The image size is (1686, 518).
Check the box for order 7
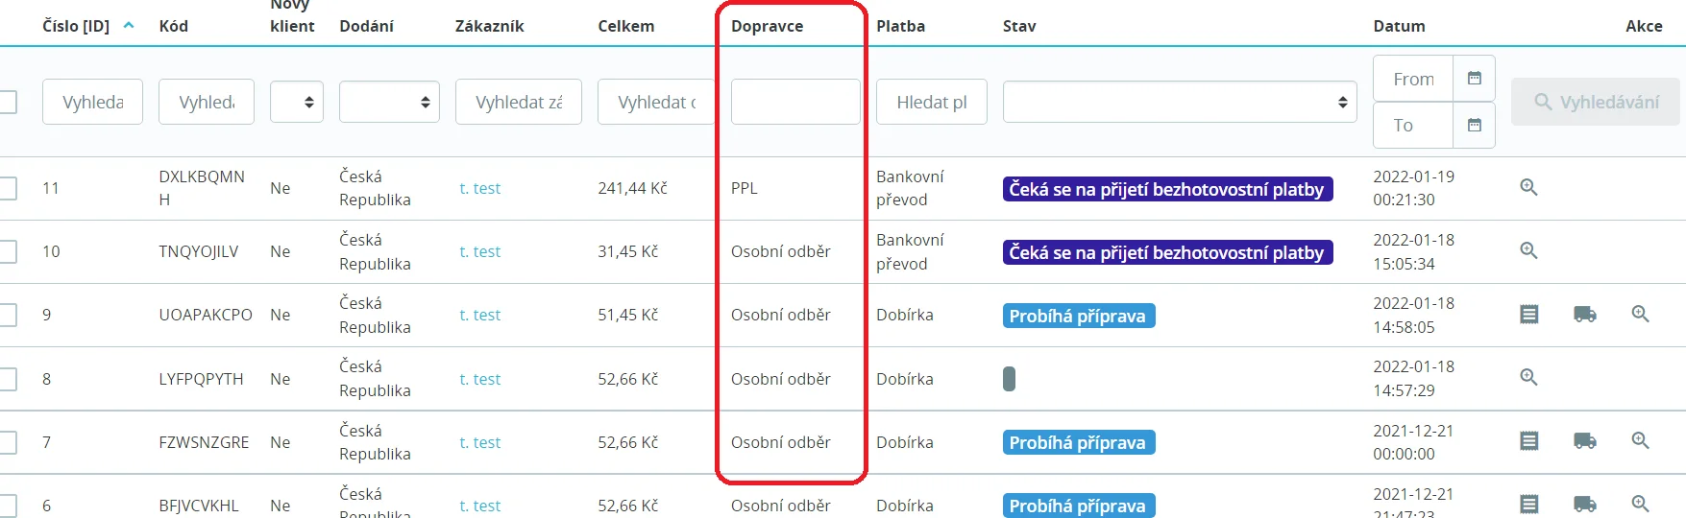[8, 442]
